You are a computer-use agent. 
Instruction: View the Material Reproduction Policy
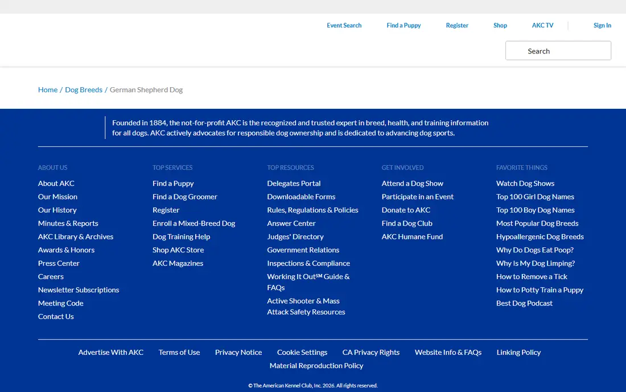click(x=316, y=366)
